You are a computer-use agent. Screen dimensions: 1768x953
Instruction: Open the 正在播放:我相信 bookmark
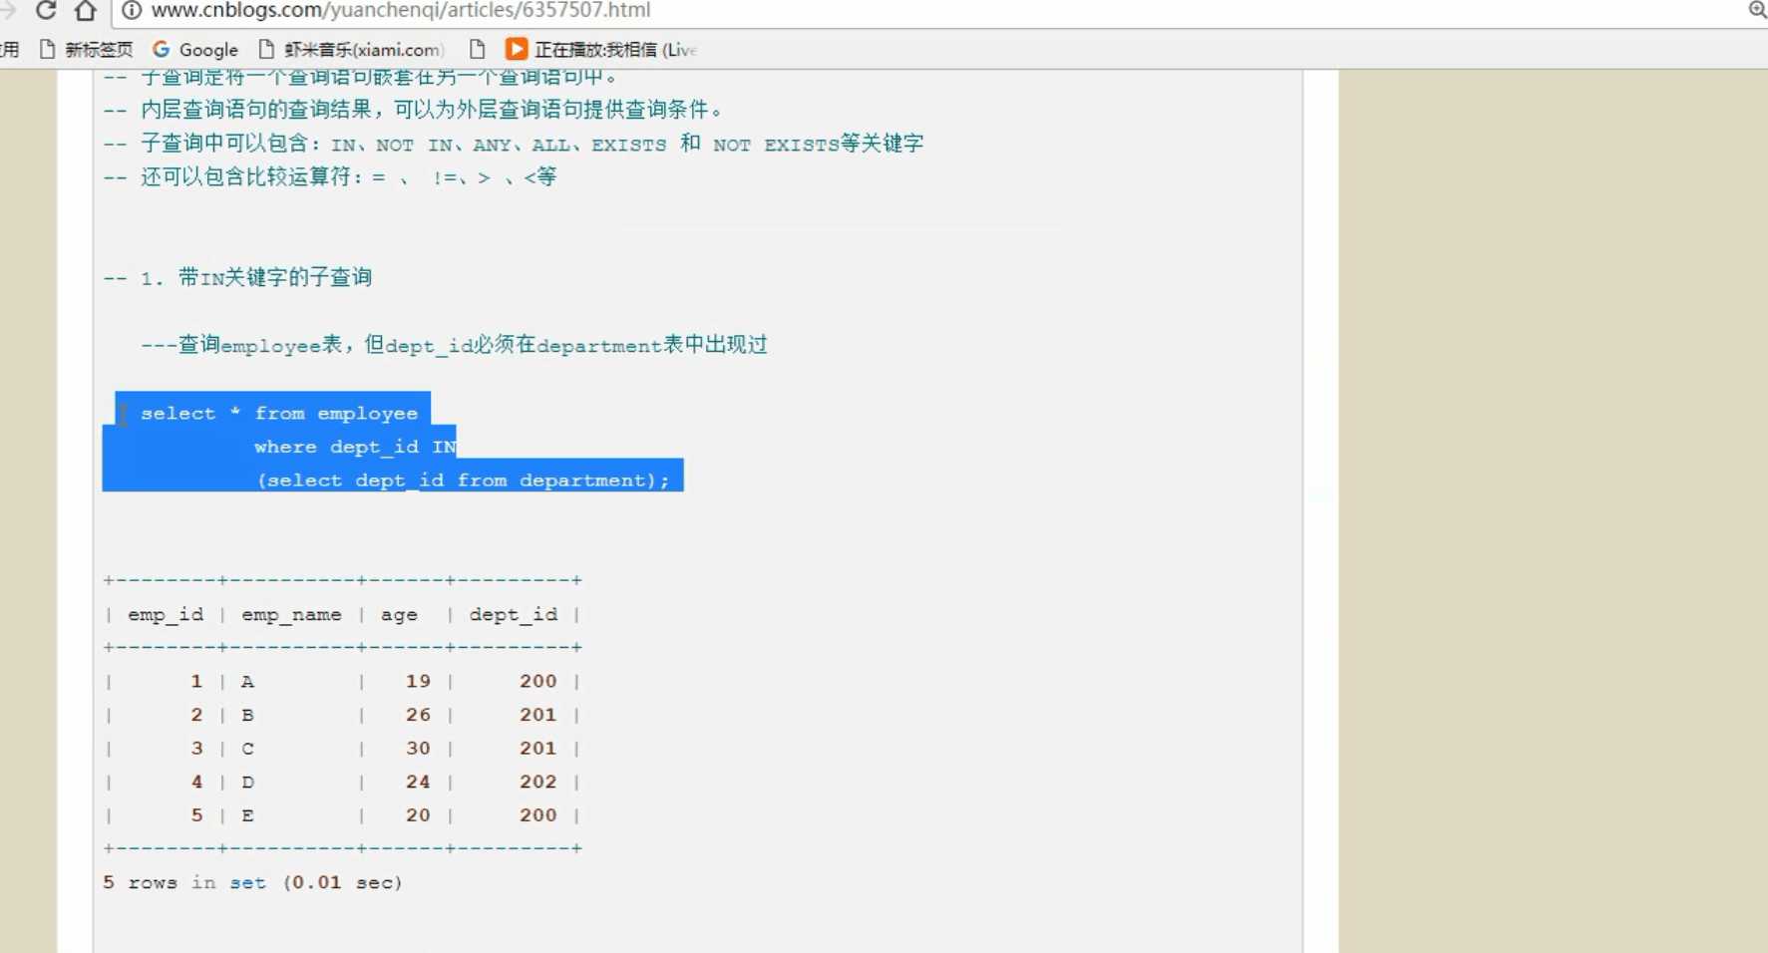(601, 50)
